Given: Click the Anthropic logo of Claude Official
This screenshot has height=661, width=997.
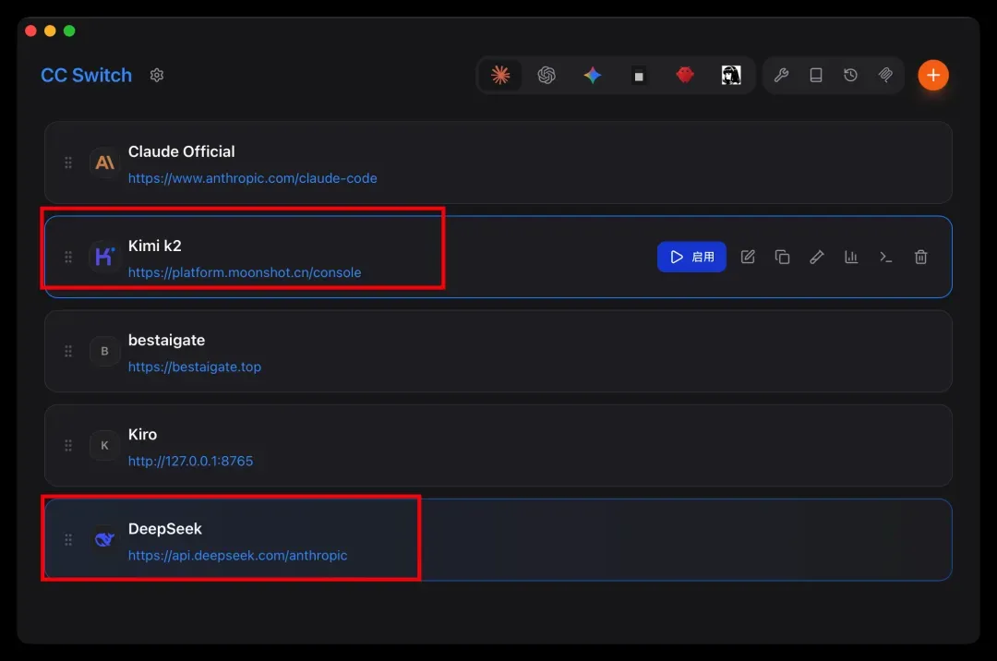Looking at the screenshot, I should tap(104, 162).
